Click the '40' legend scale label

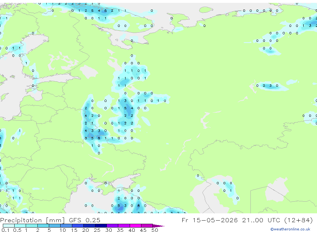pyautogui.click(x=132, y=230)
